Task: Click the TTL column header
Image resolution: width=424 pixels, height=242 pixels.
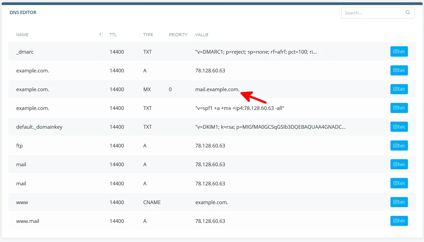Action: pos(113,35)
